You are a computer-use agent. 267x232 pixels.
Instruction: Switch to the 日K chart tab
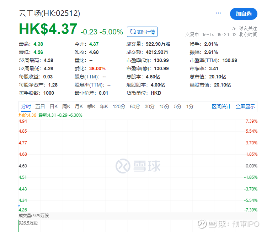pos(54,106)
